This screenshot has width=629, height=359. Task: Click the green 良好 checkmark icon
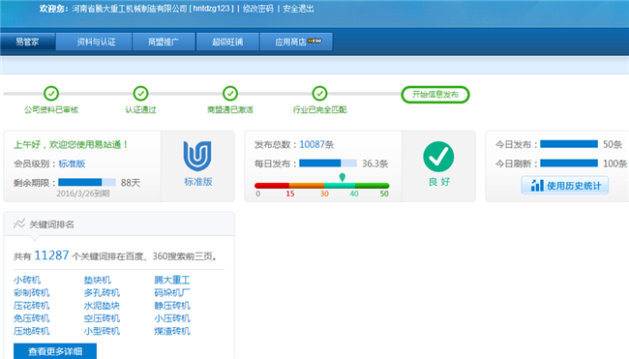tap(438, 157)
